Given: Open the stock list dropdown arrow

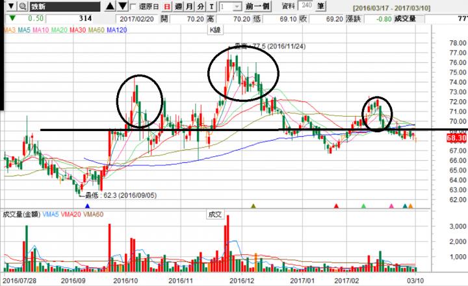Looking at the screenshot, I should (11, 6).
